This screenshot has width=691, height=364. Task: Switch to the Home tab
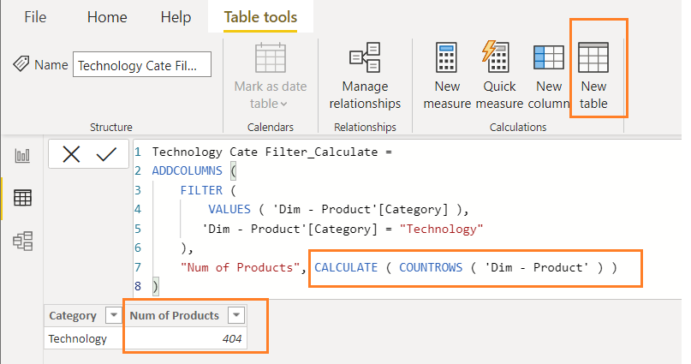coord(107,17)
